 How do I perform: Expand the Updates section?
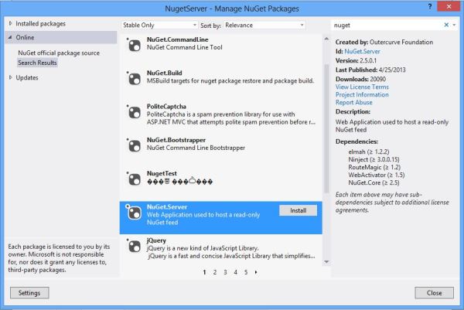(10, 77)
